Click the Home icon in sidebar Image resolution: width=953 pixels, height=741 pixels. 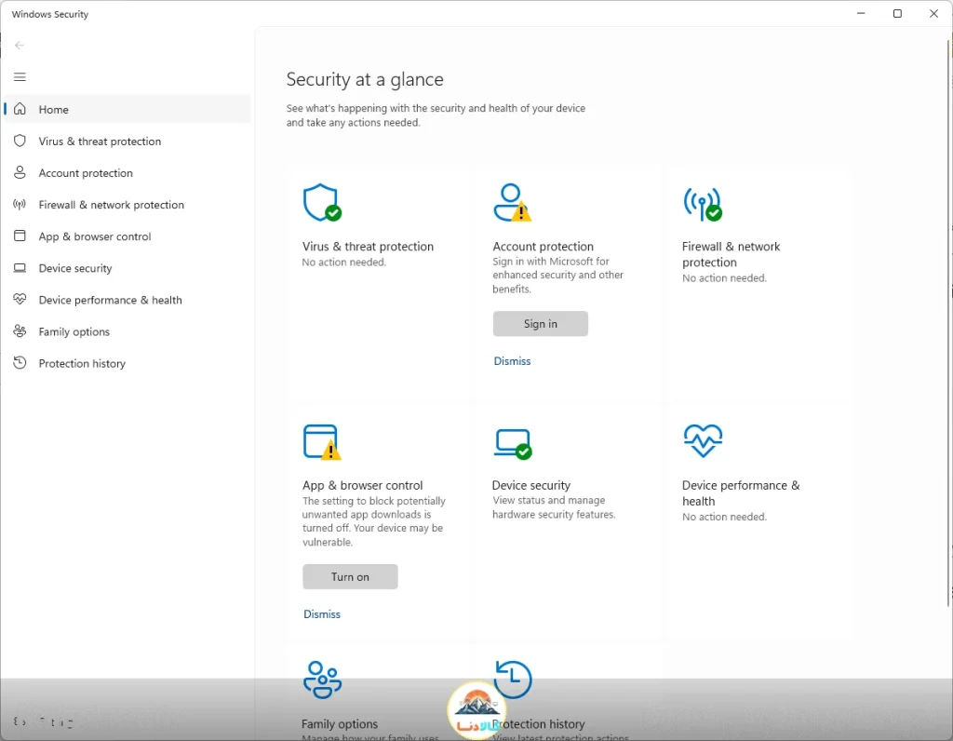(20, 109)
